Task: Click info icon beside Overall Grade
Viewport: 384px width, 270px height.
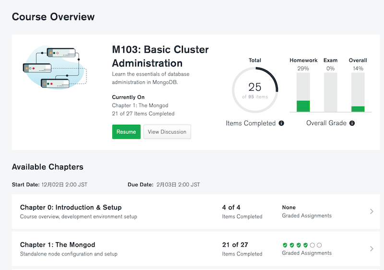Action: pyautogui.click(x=352, y=123)
